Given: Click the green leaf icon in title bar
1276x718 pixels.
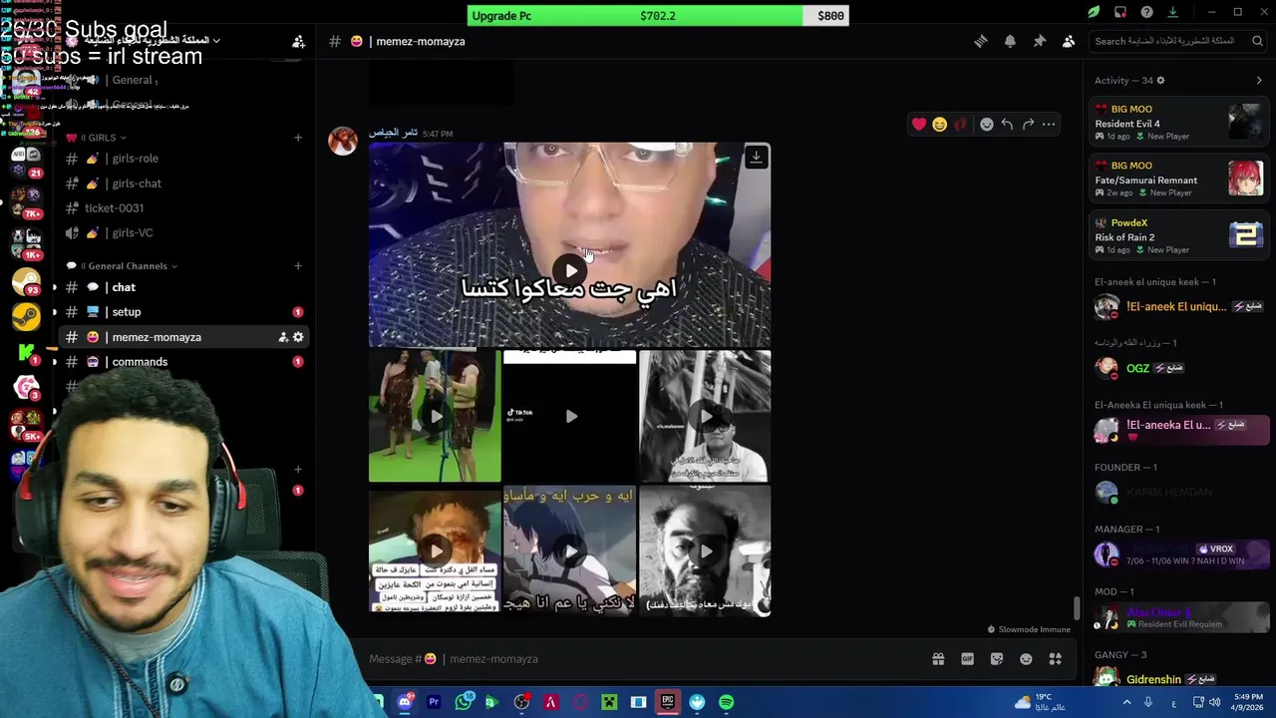Looking at the screenshot, I should [x=1094, y=12].
